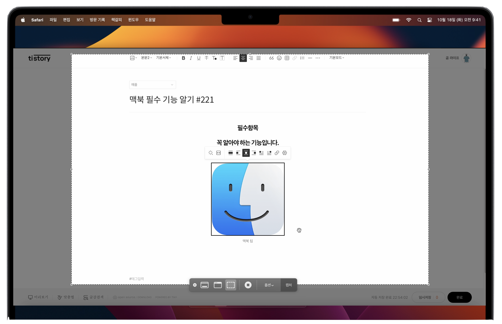Align paragraph text center

[243, 58]
